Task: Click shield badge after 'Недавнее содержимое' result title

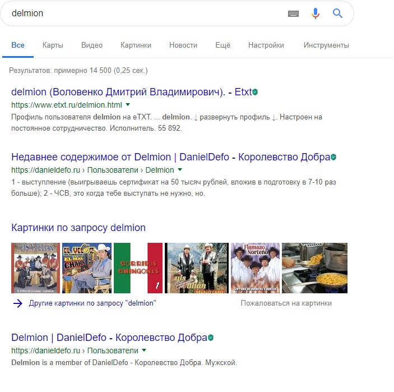Action: point(333,157)
